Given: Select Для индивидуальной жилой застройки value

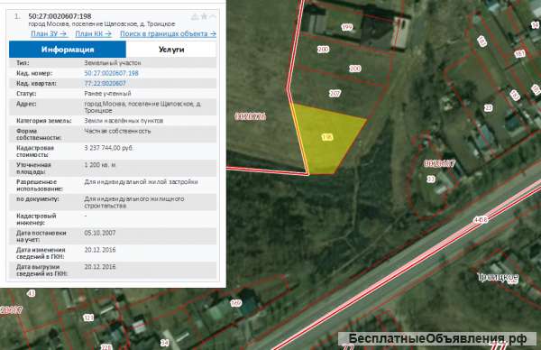Looking at the screenshot, I should (141, 181).
